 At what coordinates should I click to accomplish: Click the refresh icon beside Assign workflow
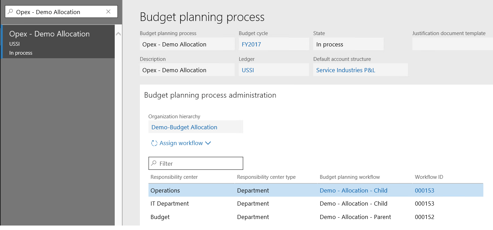click(154, 143)
